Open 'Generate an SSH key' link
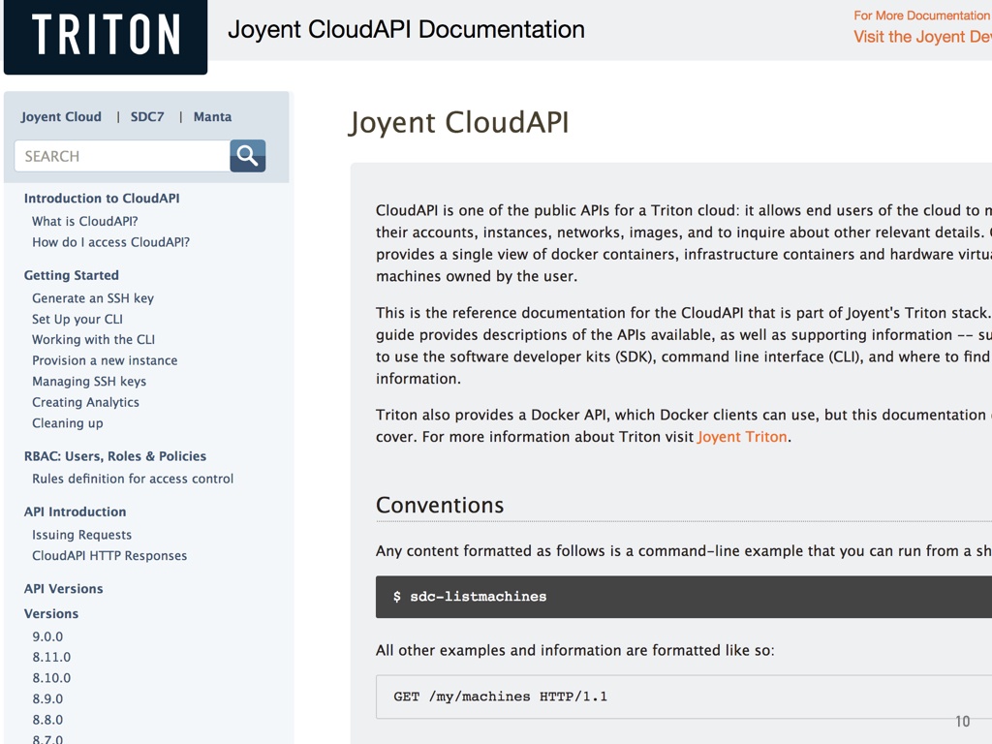This screenshot has height=744, width=992. click(x=93, y=298)
